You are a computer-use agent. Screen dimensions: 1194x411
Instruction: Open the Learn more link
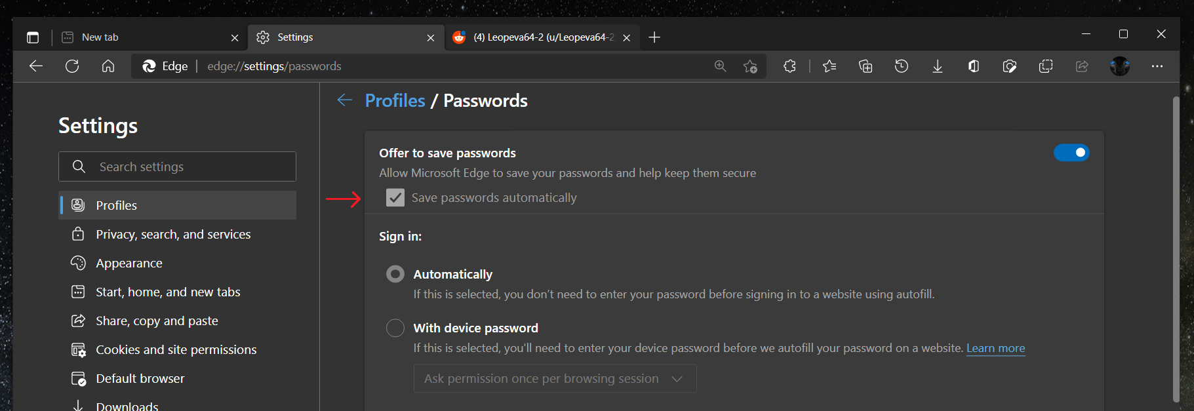[x=995, y=348]
